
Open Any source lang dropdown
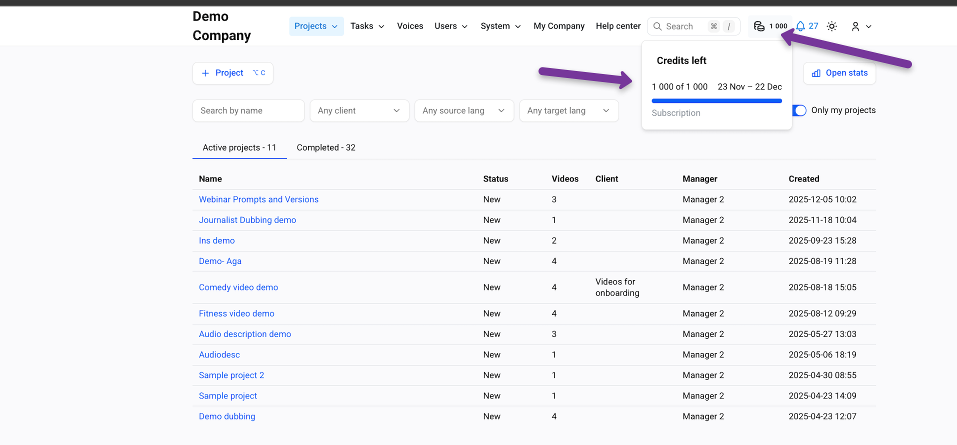click(463, 110)
